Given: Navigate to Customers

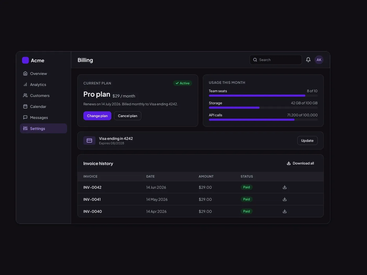Looking at the screenshot, I should 44,96.
